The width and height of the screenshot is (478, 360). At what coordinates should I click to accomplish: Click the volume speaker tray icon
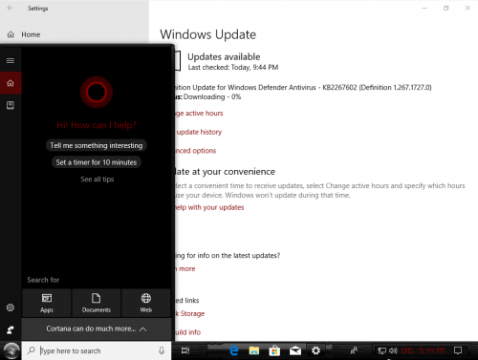pyautogui.click(x=393, y=350)
